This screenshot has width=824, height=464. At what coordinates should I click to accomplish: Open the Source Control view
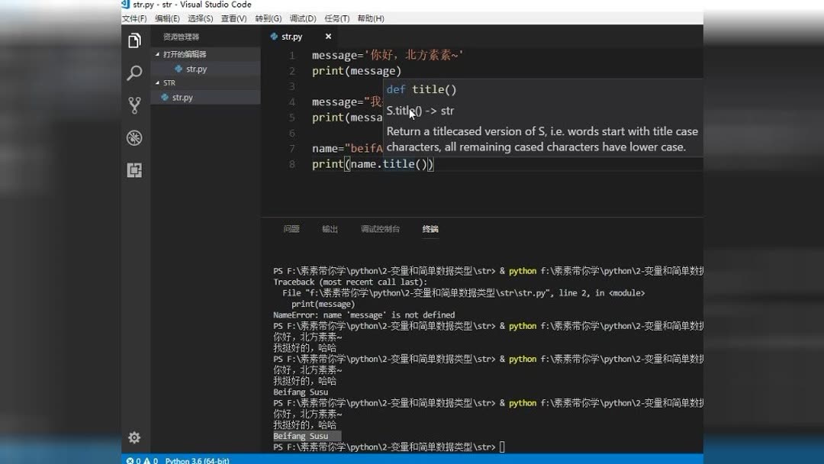tap(134, 105)
